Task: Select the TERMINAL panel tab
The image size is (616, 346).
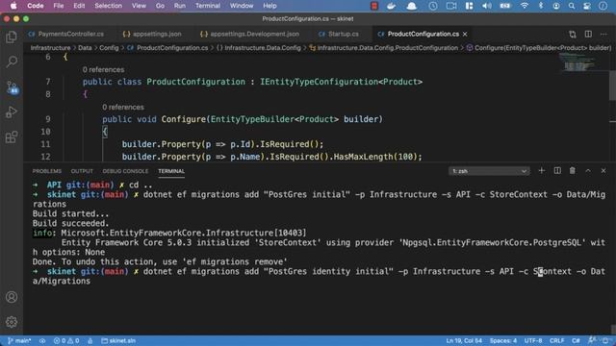Action: pos(171,171)
